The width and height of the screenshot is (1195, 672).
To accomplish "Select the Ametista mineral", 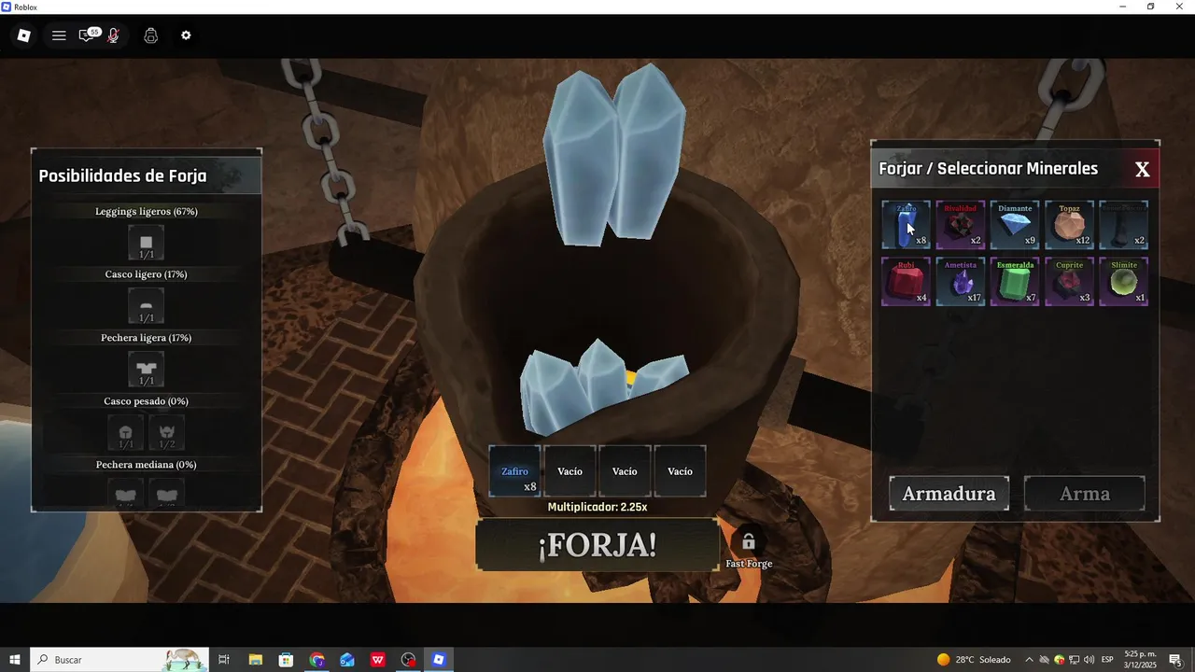I will click(960, 282).
